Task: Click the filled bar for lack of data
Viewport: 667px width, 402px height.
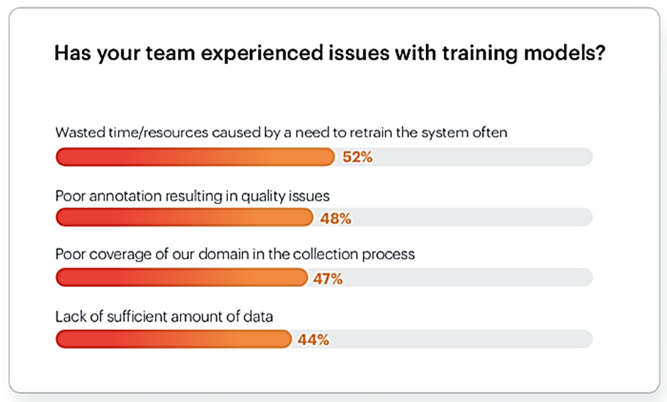Action: click(173, 339)
